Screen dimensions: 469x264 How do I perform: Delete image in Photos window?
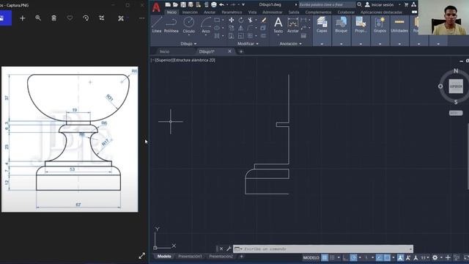click(53, 18)
